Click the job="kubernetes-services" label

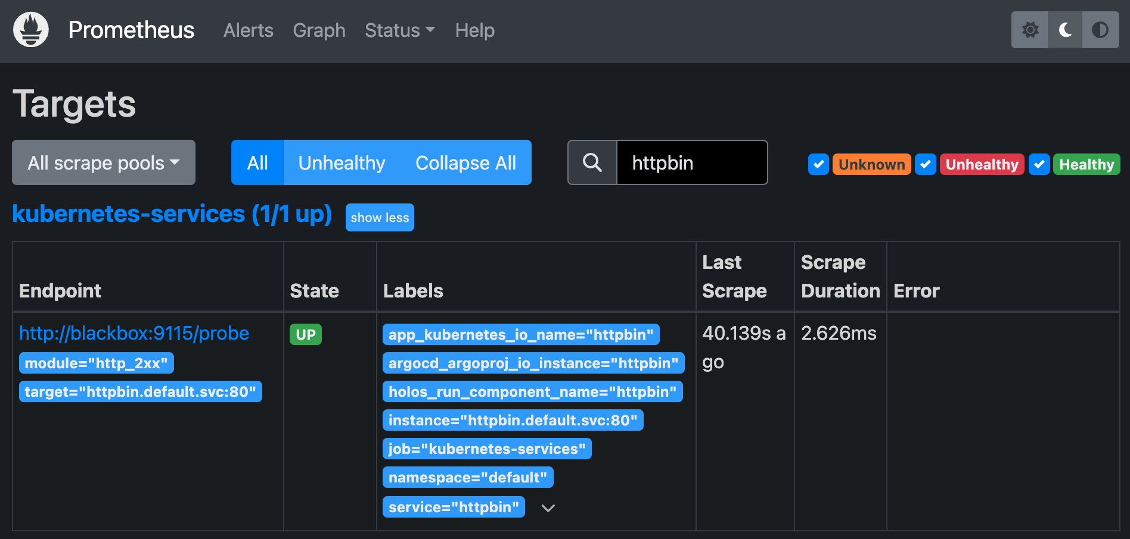487,449
